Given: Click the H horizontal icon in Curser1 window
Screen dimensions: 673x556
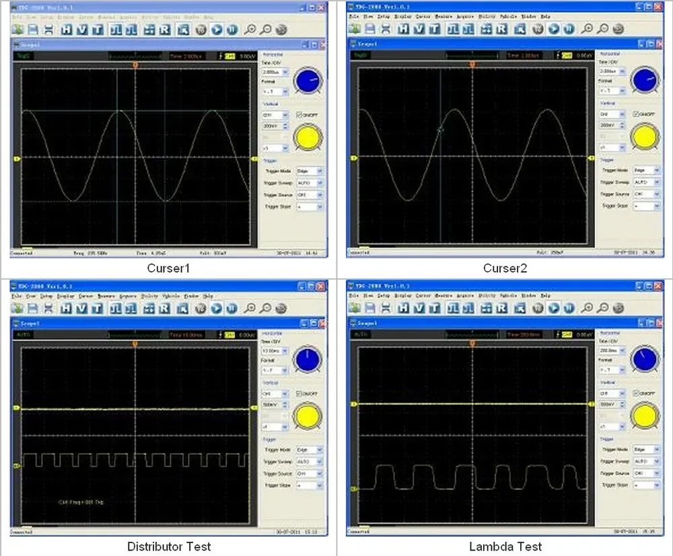Looking at the screenshot, I should pyautogui.click(x=66, y=30).
